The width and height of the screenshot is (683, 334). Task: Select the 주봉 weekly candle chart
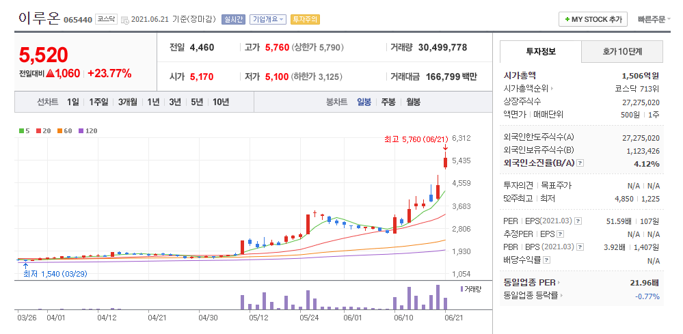point(388,102)
